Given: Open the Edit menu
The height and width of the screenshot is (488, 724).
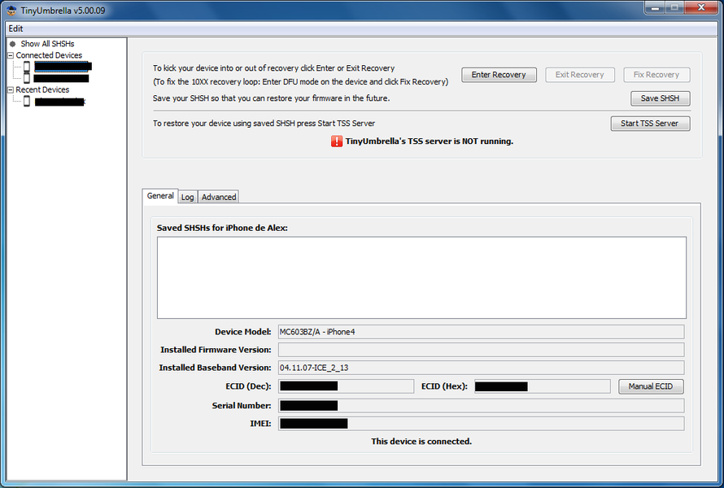Looking at the screenshot, I should pos(15,28).
